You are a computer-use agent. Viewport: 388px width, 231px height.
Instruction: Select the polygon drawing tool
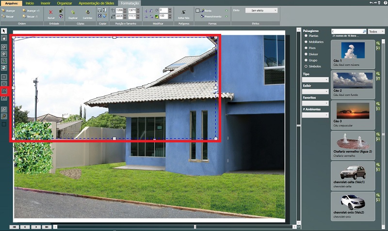4,91
